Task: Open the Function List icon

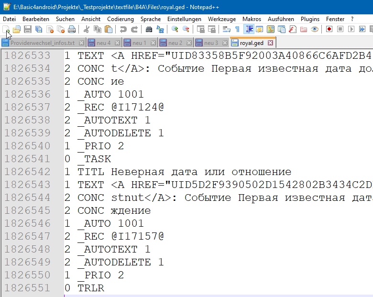Action: click(x=293, y=29)
